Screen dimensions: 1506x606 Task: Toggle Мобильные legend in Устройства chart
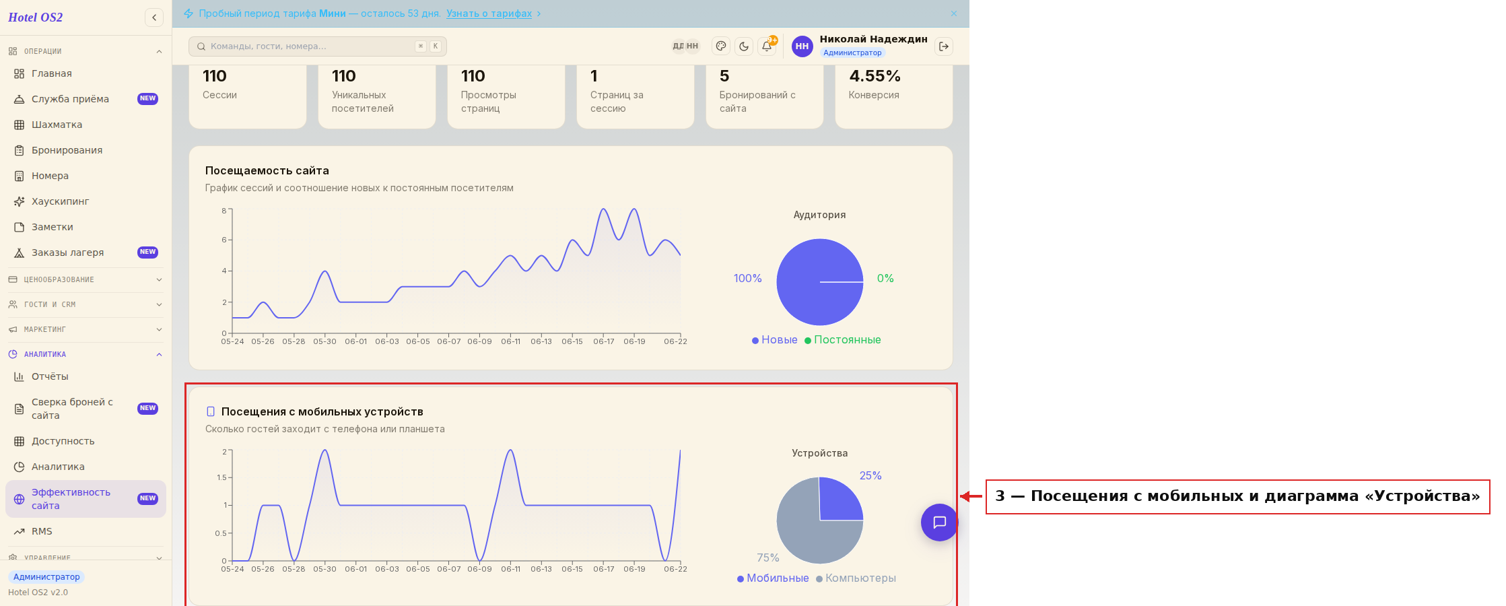click(x=773, y=578)
